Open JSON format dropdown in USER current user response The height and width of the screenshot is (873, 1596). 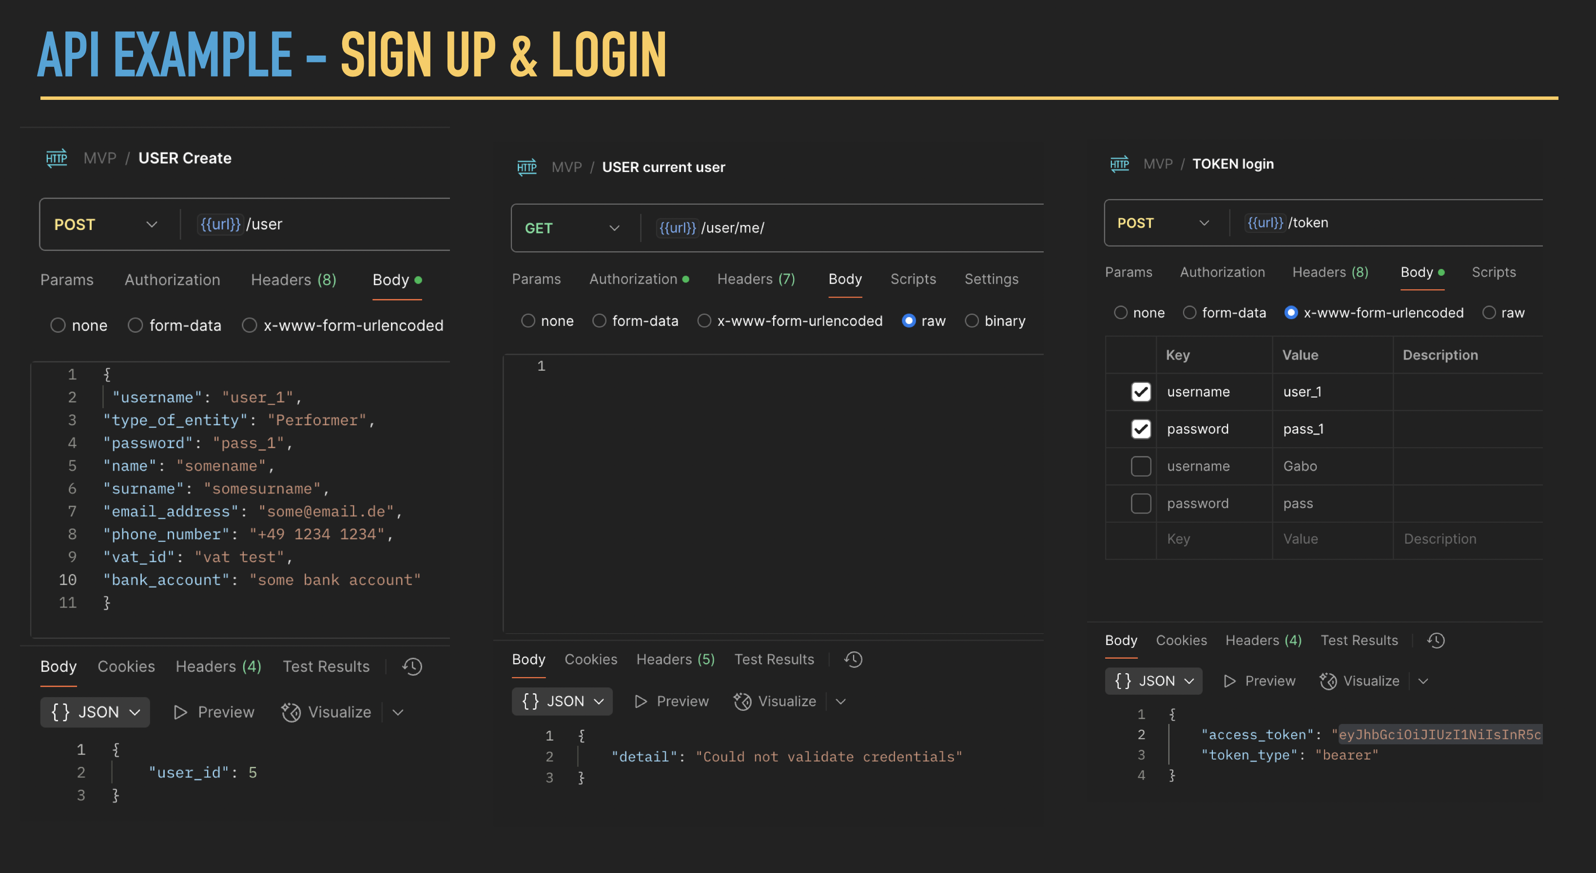click(562, 701)
